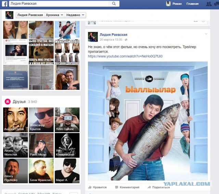This screenshot has width=219, height=194.
Task: Open friend Андрей Орлов thumbnail
Action: point(15,120)
